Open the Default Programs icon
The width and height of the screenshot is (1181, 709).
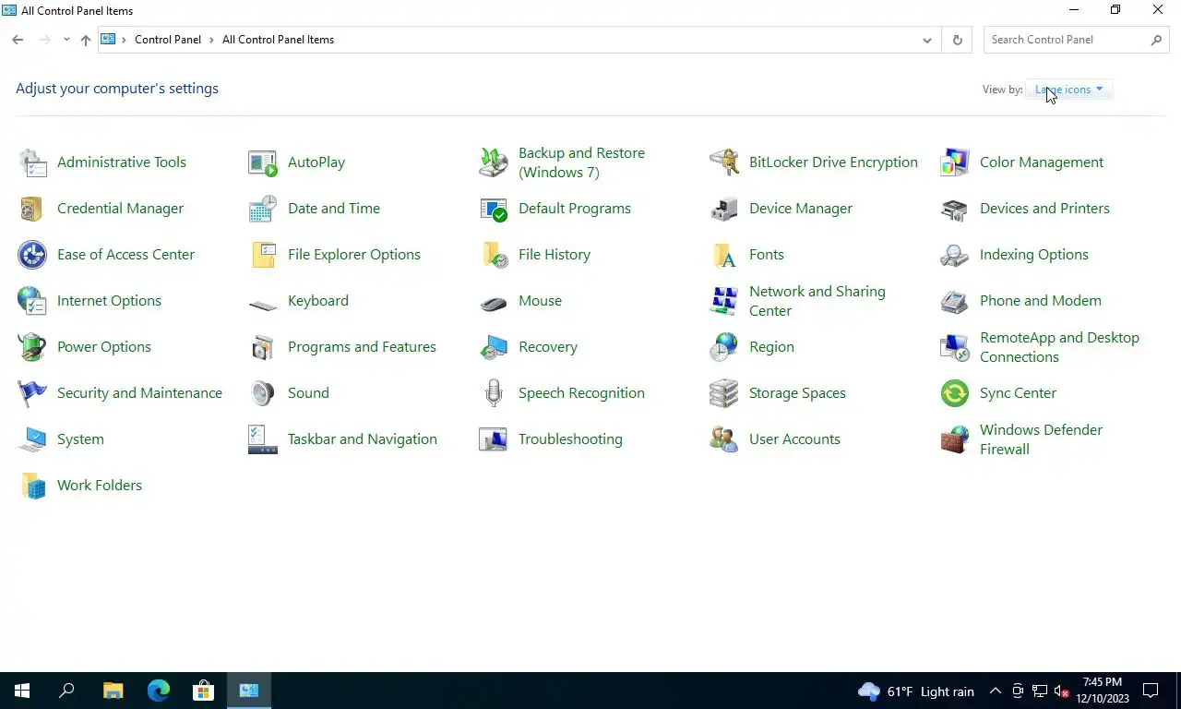[494, 209]
